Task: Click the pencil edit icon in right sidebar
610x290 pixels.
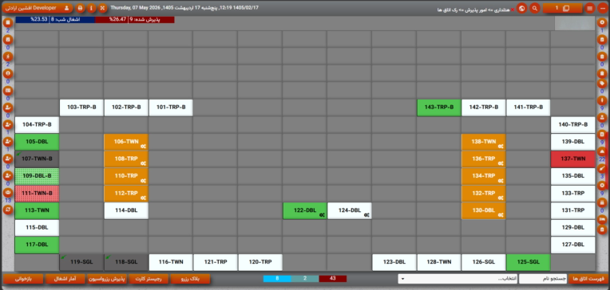Action: [x=602, y=168]
